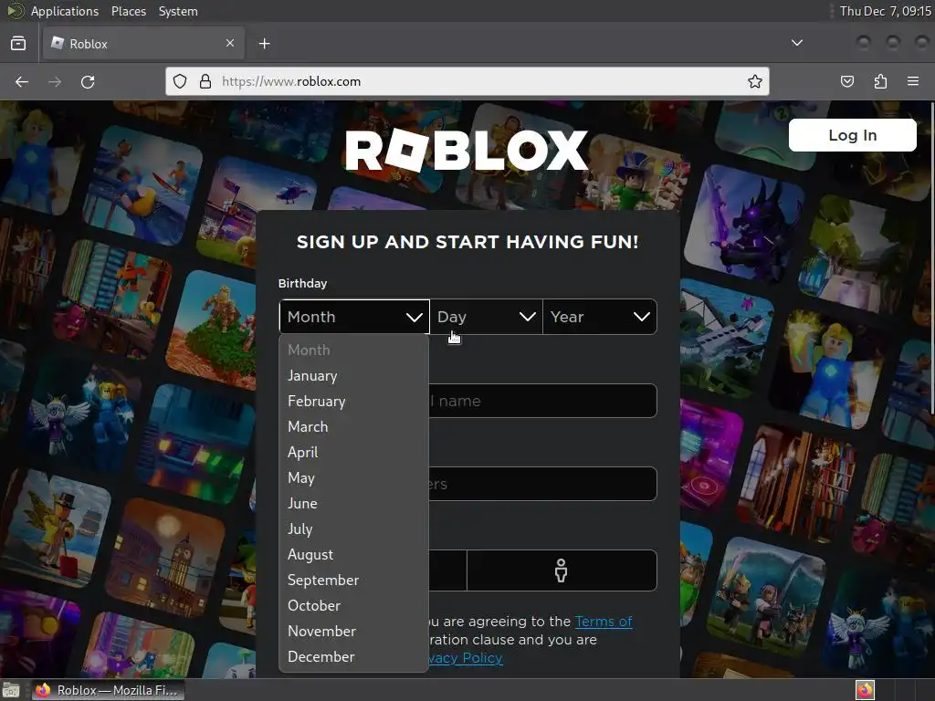935x701 pixels.
Task: Click the Firefox icon in system tray
Action: [865, 690]
